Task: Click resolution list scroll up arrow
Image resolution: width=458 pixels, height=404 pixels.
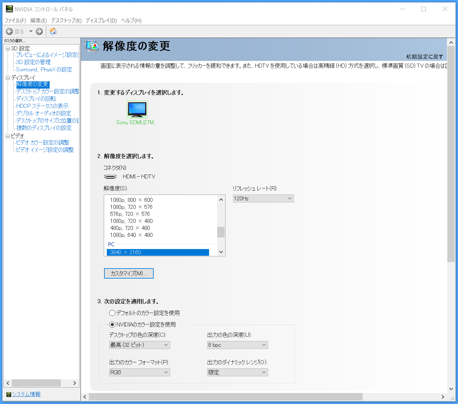Action: (x=221, y=200)
